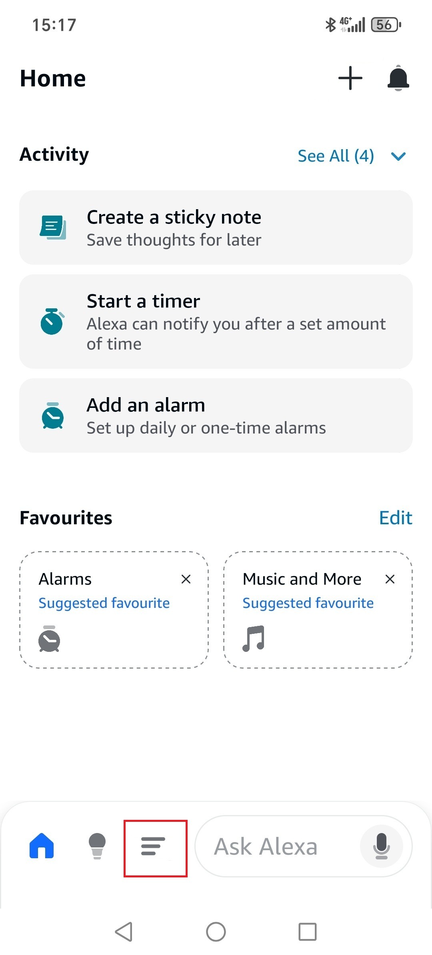432x955 pixels.
Task: Tap the Android home circle button
Action: click(x=216, y=932)
